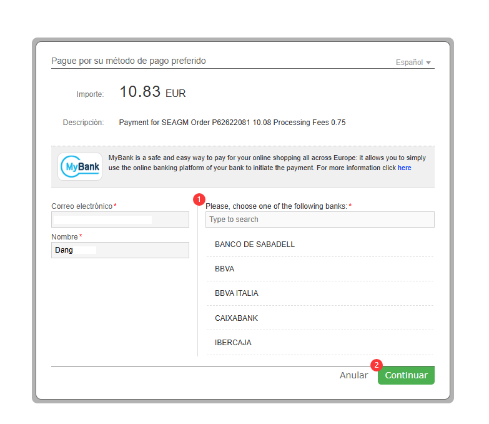
Task: Open the 'here' more information link
Action: coord(404,168)
